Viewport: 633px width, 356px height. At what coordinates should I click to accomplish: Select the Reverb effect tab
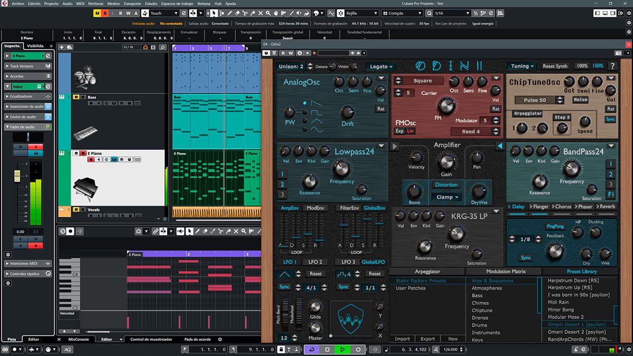[606, 207]
